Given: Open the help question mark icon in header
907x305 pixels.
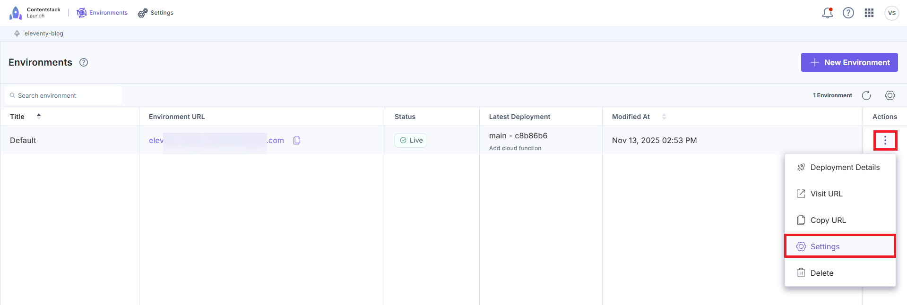Looking at the screenshot, I should [x=848, y=13].
